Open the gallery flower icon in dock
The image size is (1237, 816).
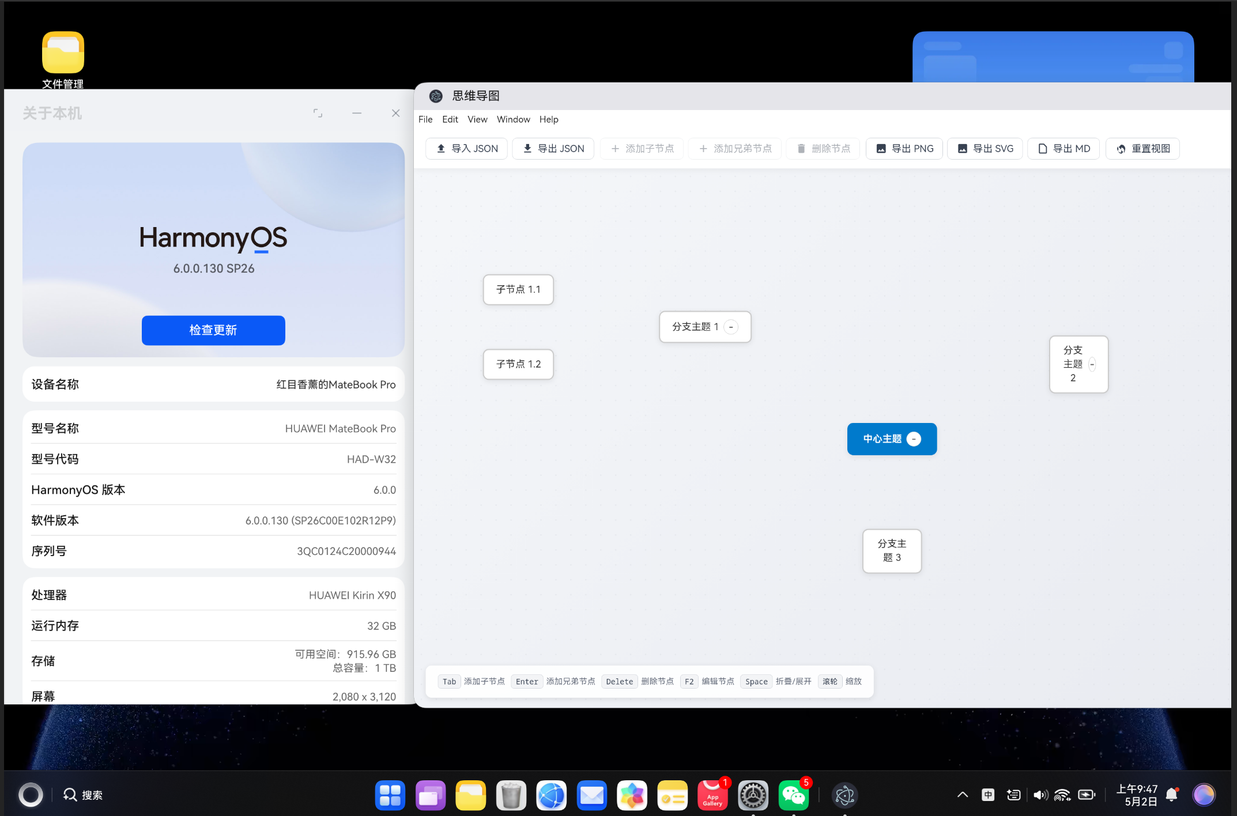632,796
